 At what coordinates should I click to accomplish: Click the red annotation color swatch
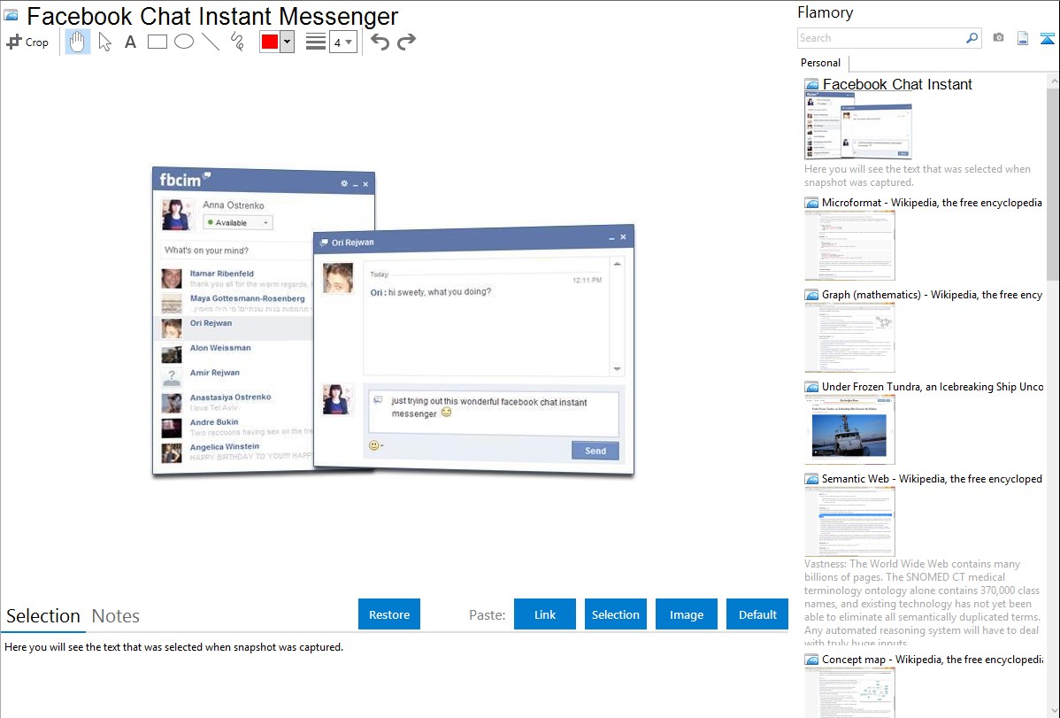click(x=270, y=42)
